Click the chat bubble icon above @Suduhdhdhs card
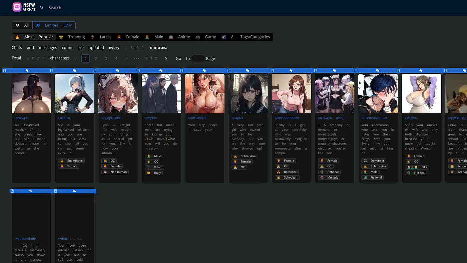Image resolution: width=467 pixels, height=263 pixels. (x=31, y=191)
